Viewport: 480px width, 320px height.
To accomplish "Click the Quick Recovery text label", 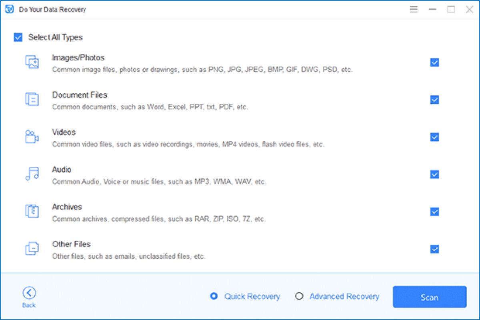I will [x=252, y=296].
